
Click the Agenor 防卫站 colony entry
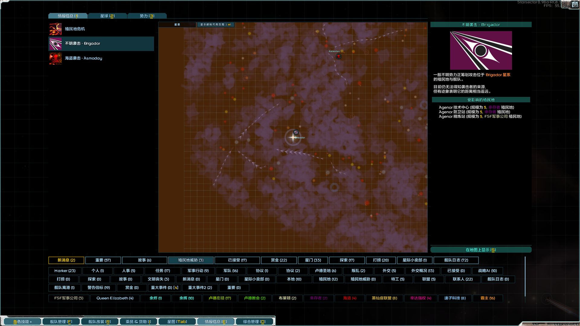coord(475,112)
